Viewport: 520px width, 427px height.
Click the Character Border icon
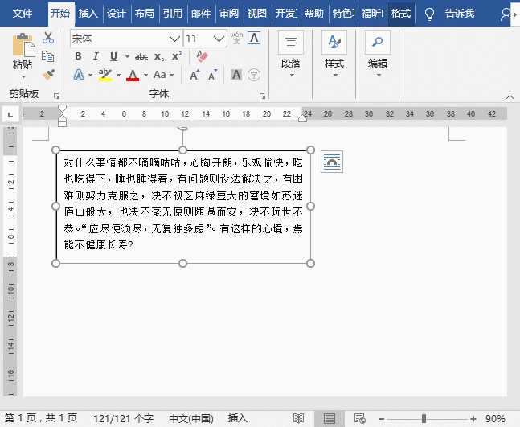pyautogui.click(x=254, y=38)
